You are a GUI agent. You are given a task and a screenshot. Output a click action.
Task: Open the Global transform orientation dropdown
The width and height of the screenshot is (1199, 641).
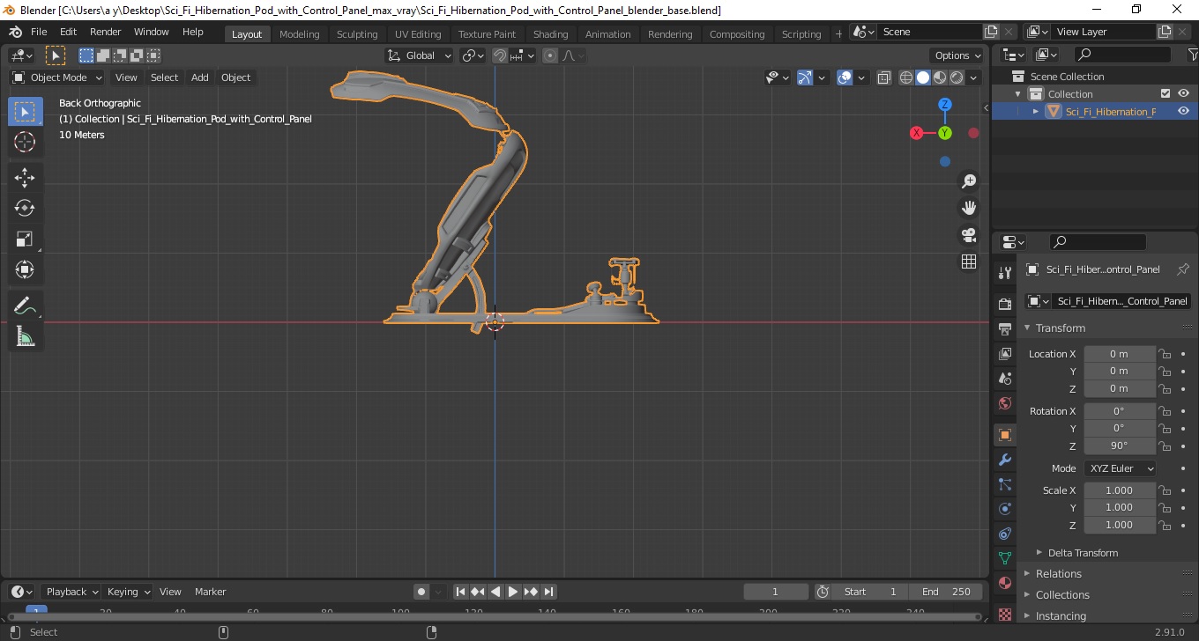(x=420, y=55)
